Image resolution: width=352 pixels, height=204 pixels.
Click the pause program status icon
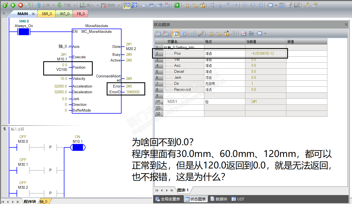[x=134, y=5]
